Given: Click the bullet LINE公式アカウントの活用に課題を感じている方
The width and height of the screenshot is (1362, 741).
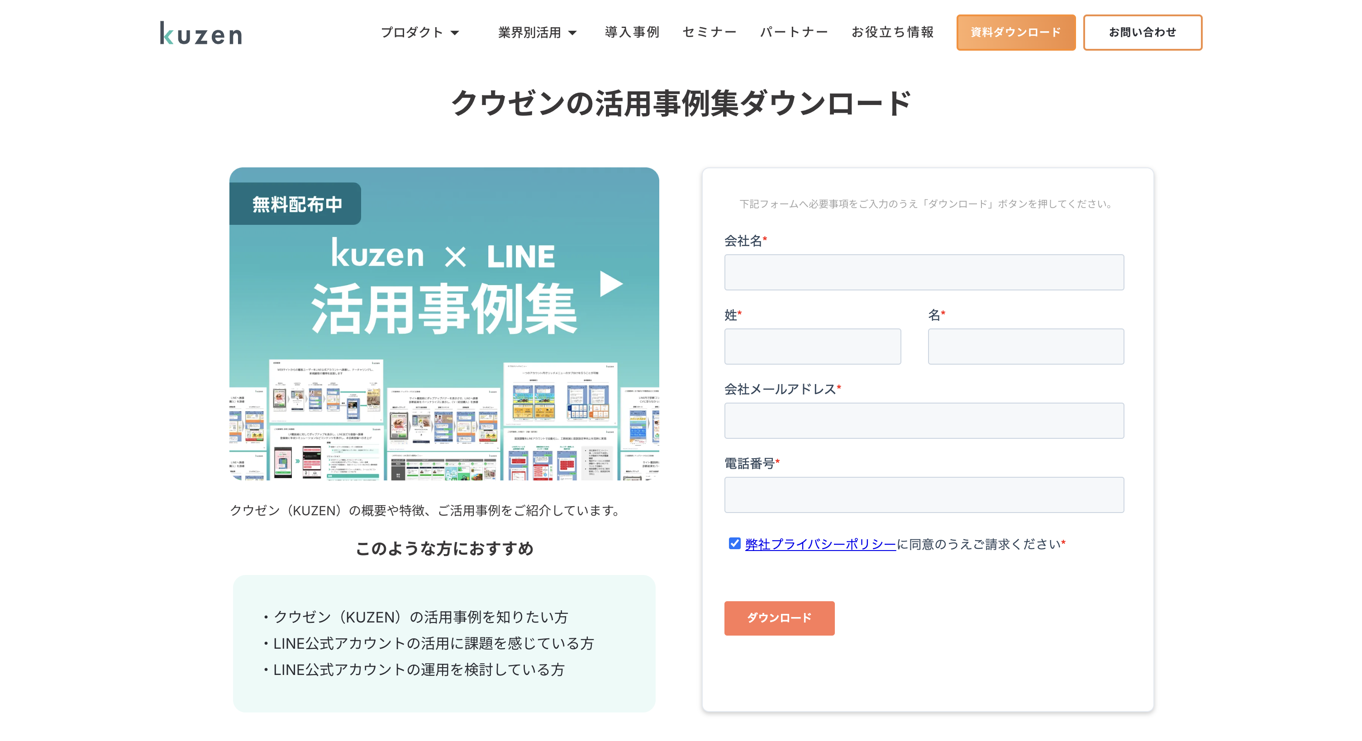Looking at the screenshot, I should click(429, 643).
